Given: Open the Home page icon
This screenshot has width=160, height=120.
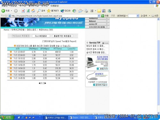Looking at the screenshot, I should click(33, 11).
